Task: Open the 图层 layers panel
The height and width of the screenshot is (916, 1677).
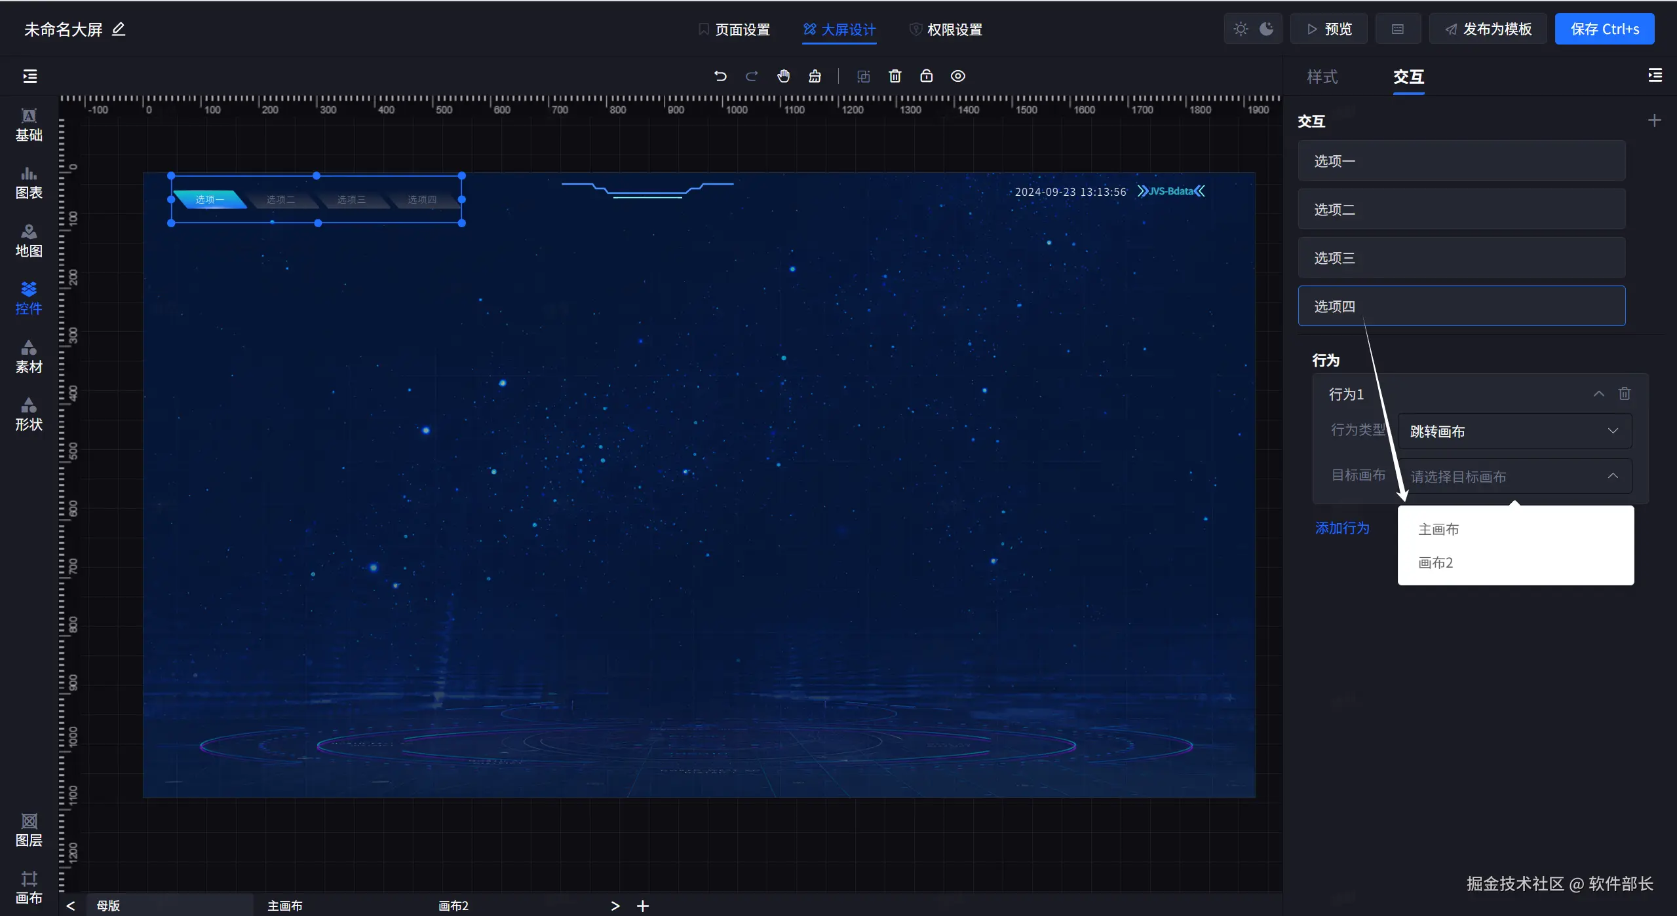Action: coord(29,830)
